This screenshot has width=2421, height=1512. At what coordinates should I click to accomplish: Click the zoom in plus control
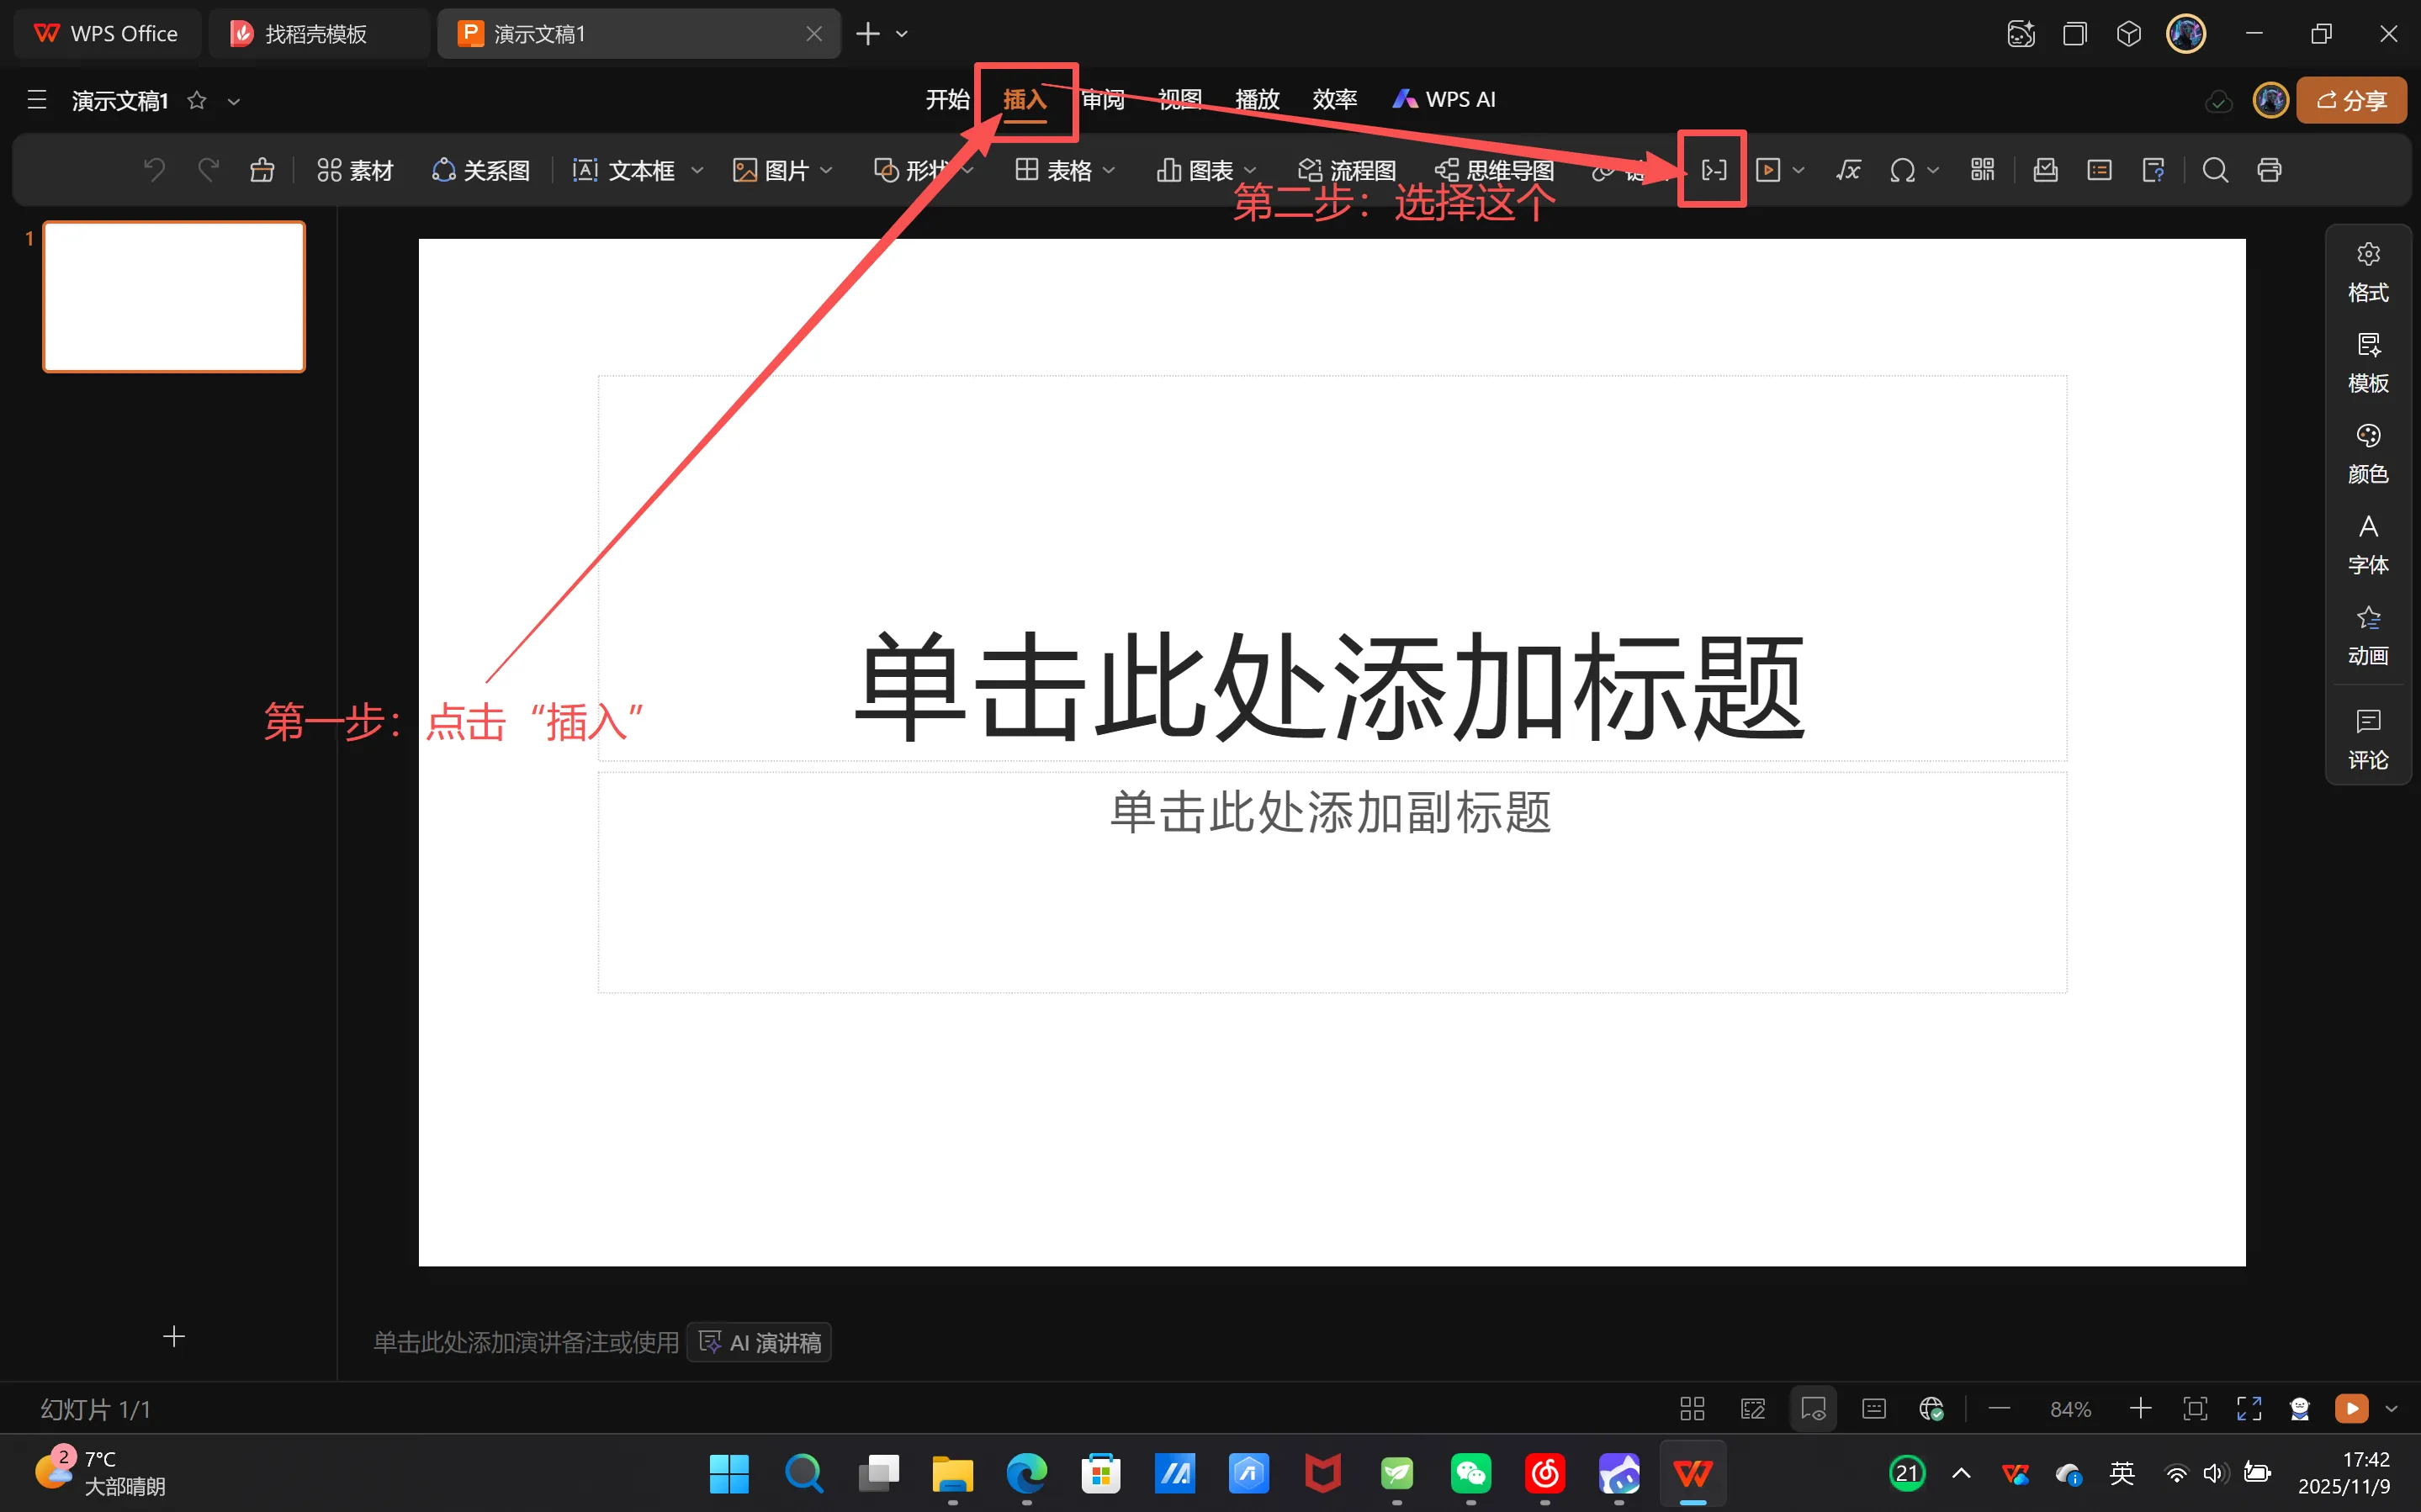click(x=2140, y=1409)
